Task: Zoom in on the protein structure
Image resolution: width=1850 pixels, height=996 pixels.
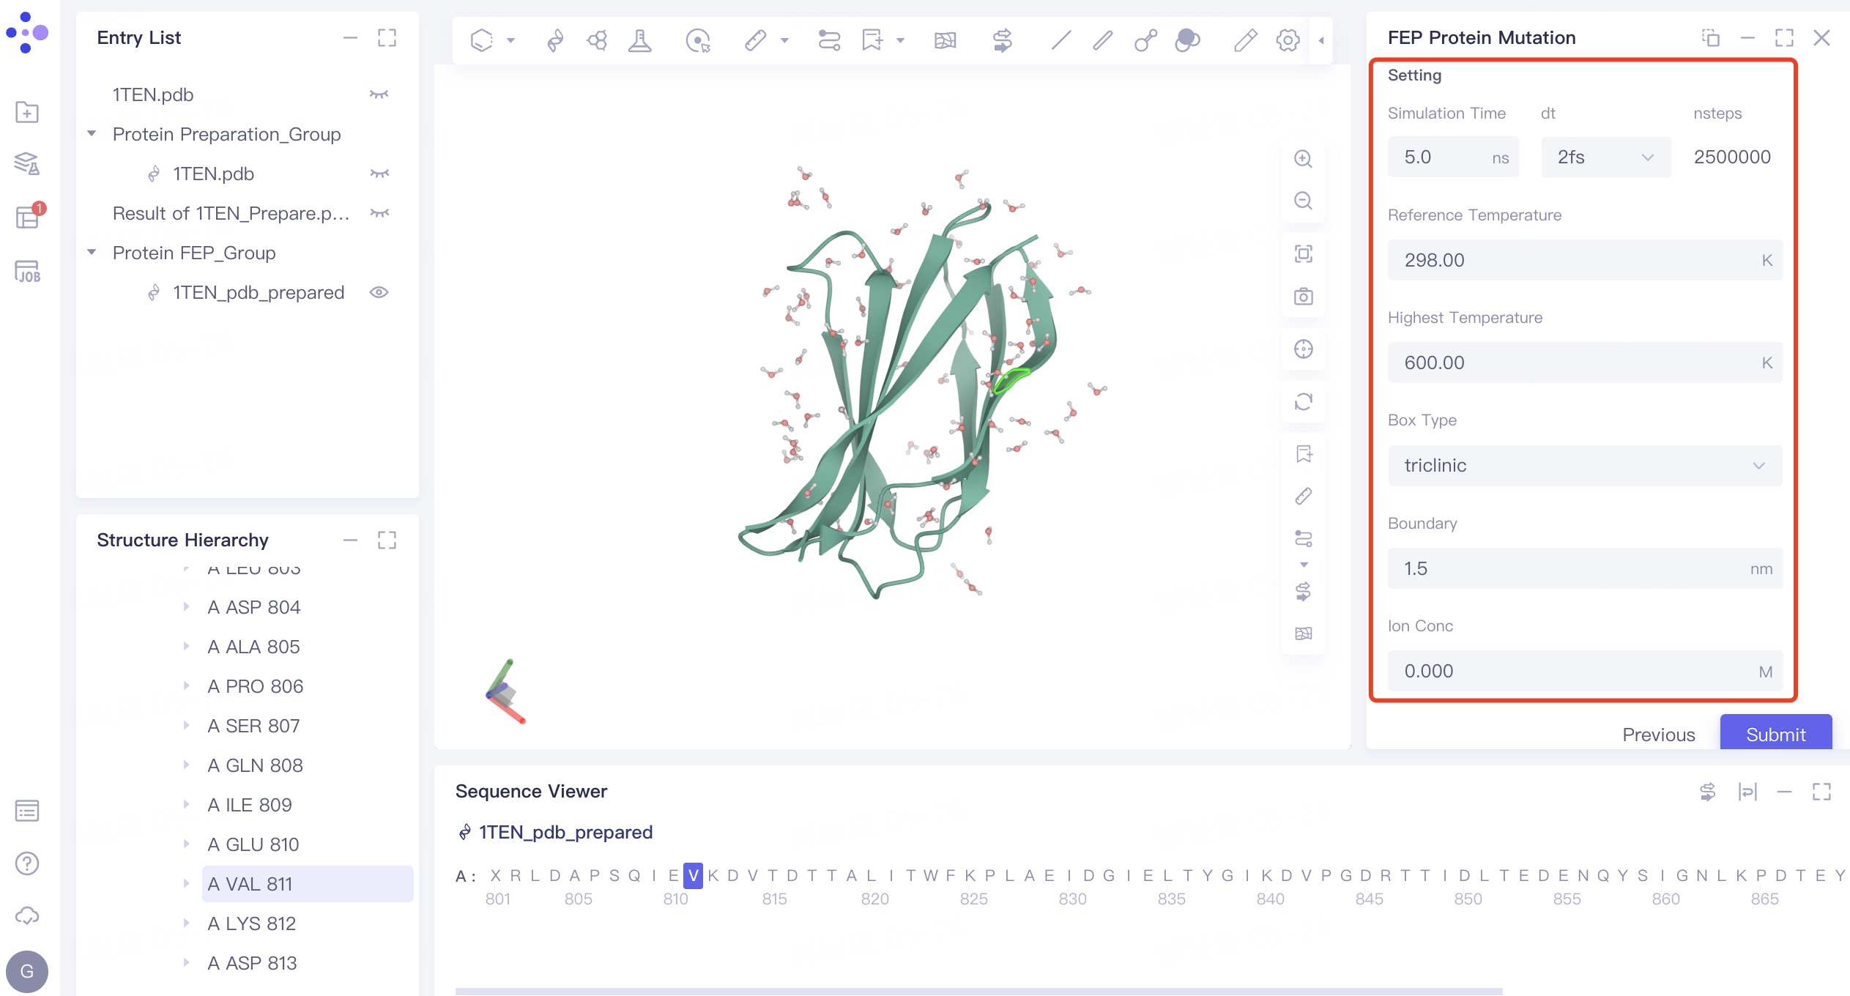Action: click(1304, 159)
